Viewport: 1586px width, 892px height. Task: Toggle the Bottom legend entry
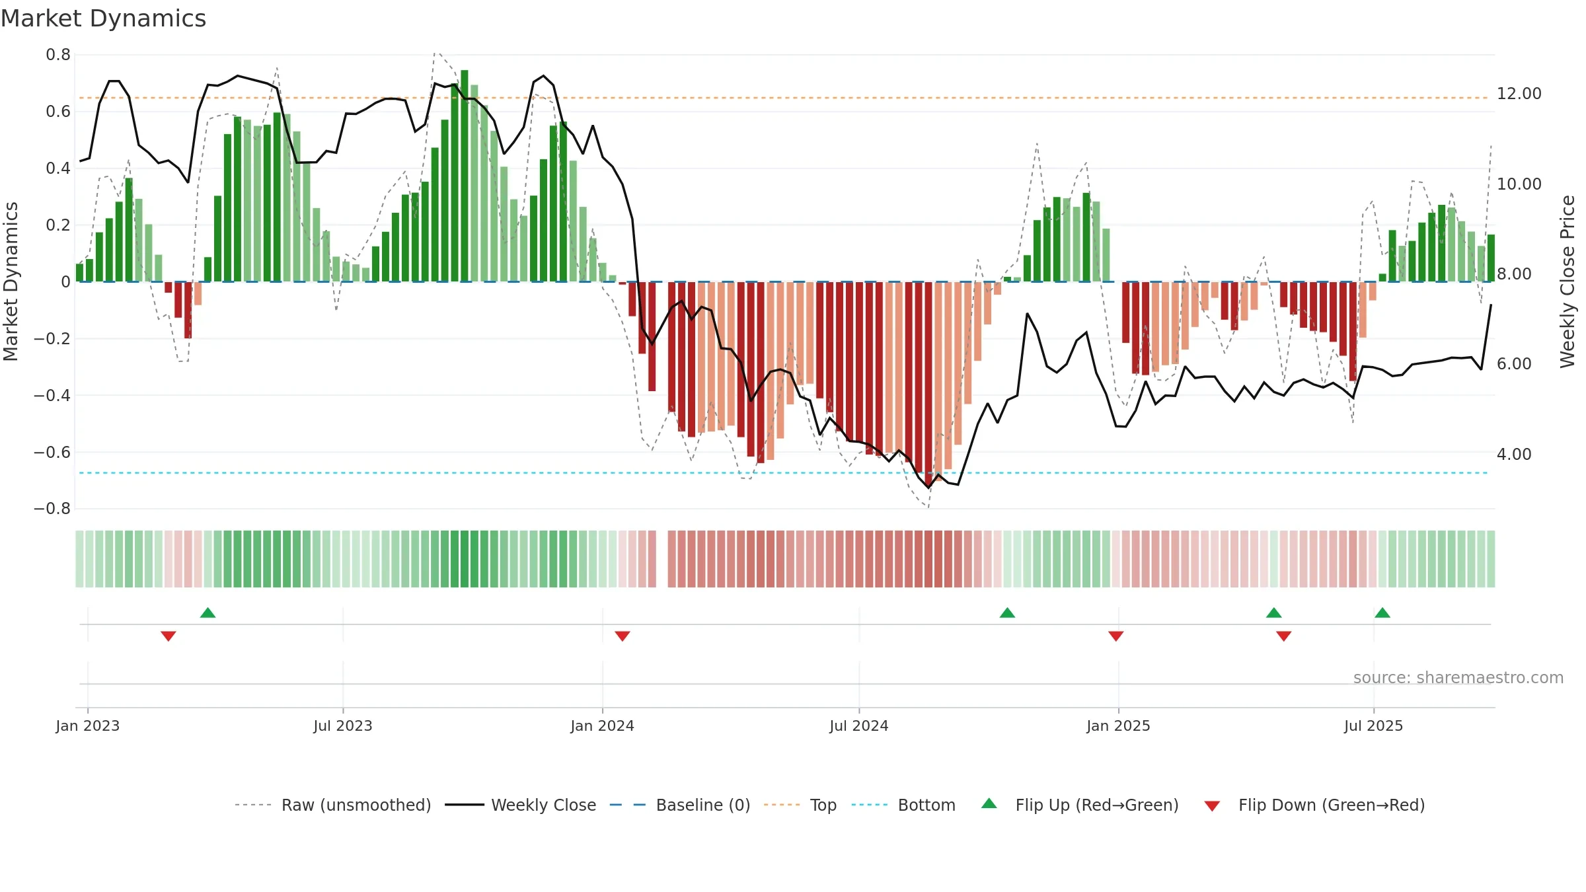pyautogui.click(x=903, y=805)
